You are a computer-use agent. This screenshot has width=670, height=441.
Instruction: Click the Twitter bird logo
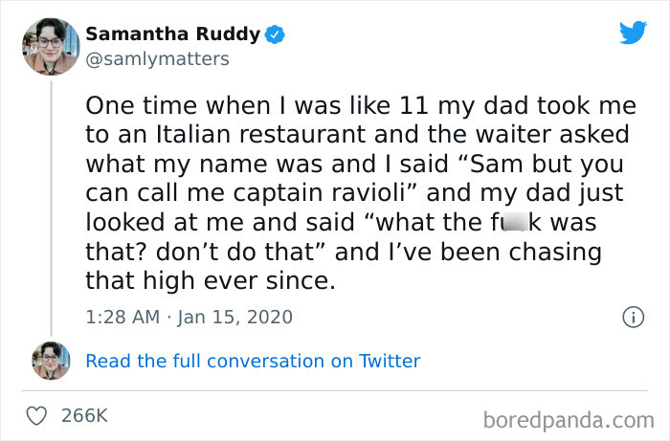pyautogui.click(x=633, y=33)
